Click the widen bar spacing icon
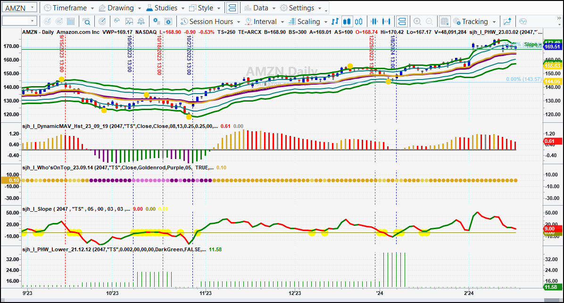The height and width of the screenshot is (303, 564). click(386, 22)
